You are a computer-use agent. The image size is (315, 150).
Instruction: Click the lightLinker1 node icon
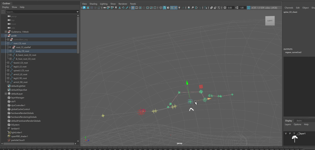pos(9,132)
